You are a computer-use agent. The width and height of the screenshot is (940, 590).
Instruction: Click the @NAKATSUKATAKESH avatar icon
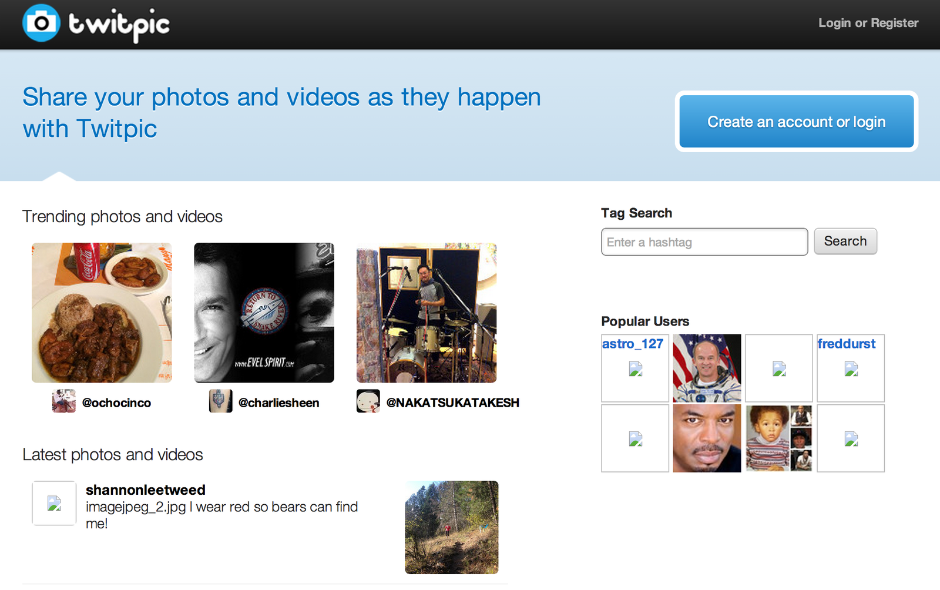click(x=368, y=401)
